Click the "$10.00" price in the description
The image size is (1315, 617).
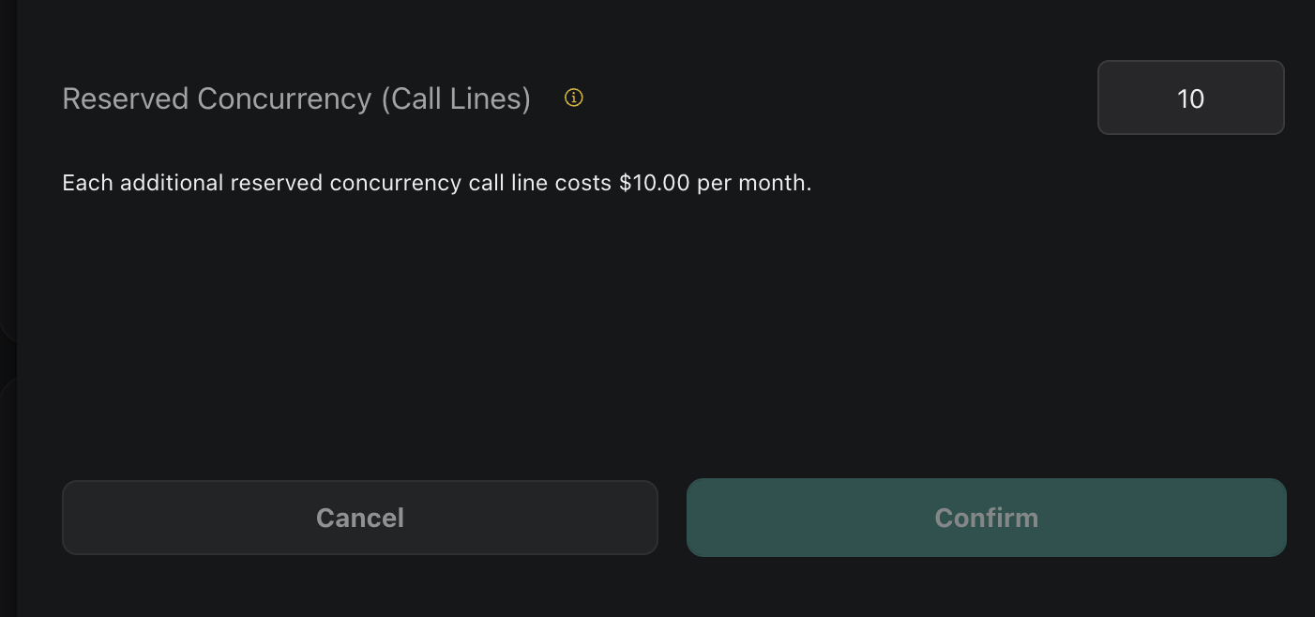(x=655, y=183)
